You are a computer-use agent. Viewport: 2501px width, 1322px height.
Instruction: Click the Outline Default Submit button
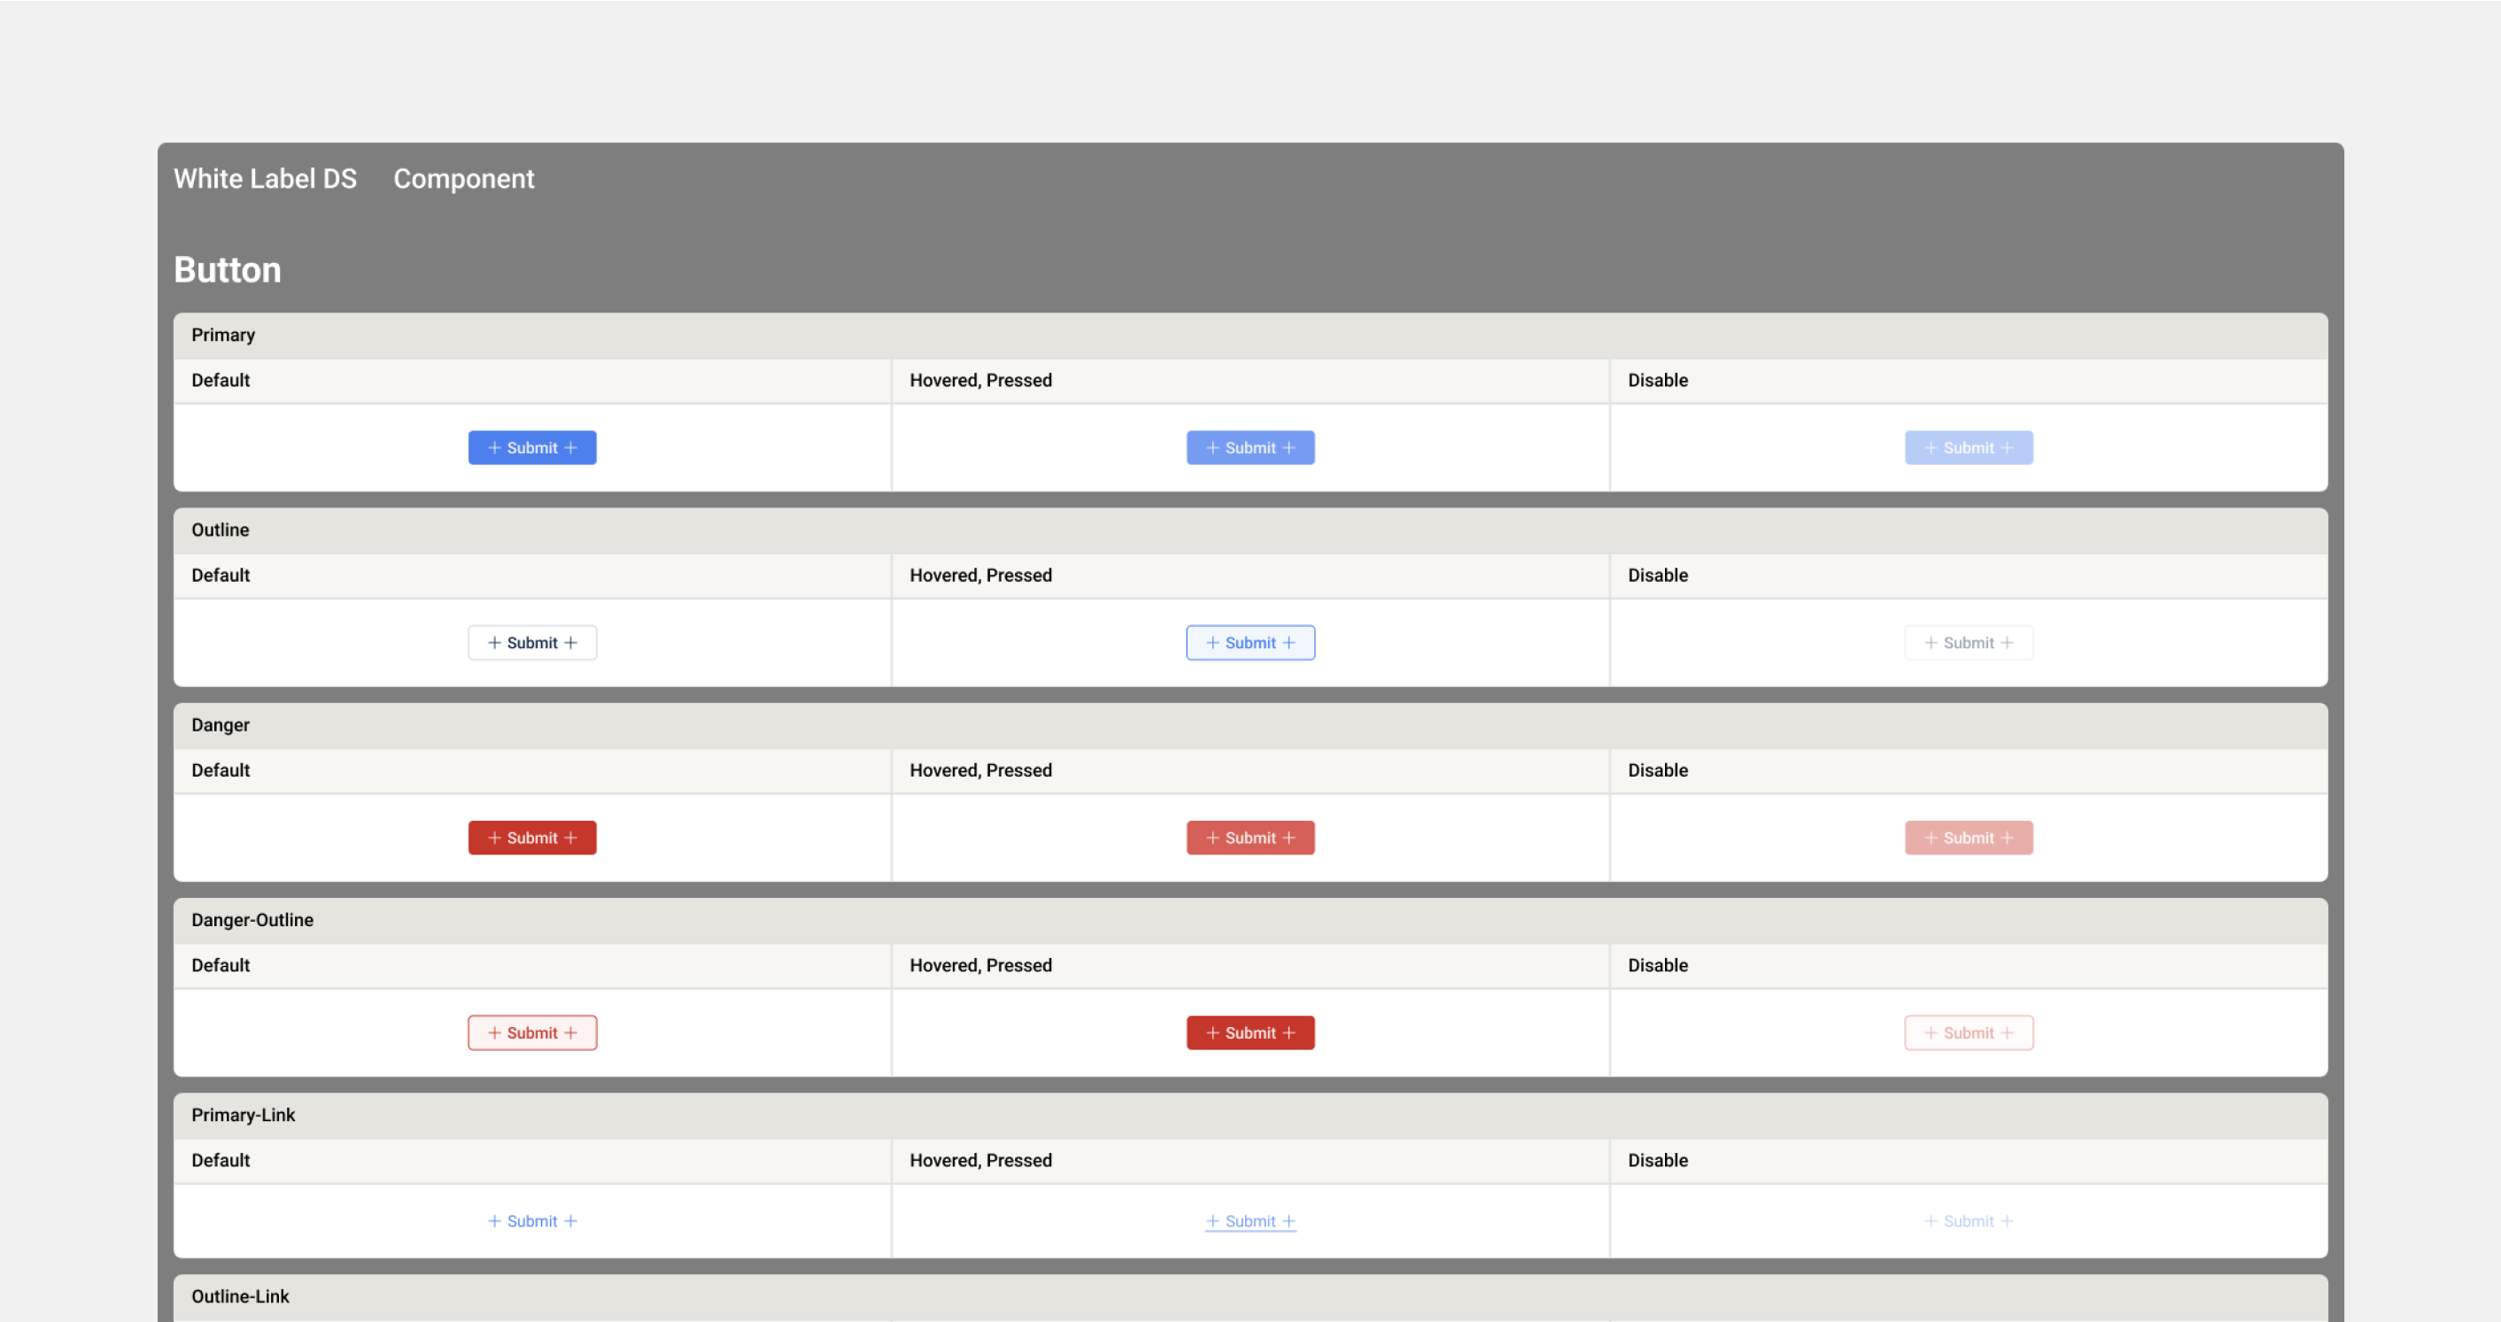tap(532, 643)
